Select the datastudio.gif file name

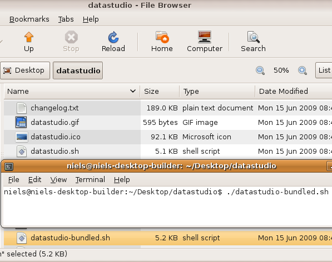pyautogui.click(x=55, y=122)
